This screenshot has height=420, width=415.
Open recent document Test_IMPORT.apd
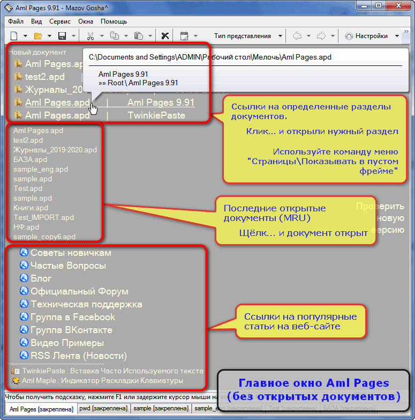[x=43, y=217]
